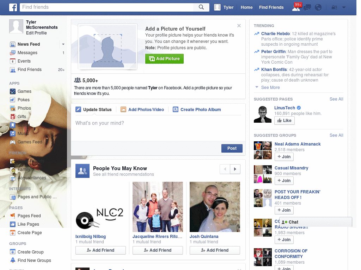Expand the account menu arrow in top bar
This screenshot has width=361, height=270.
tap(344, 8)
